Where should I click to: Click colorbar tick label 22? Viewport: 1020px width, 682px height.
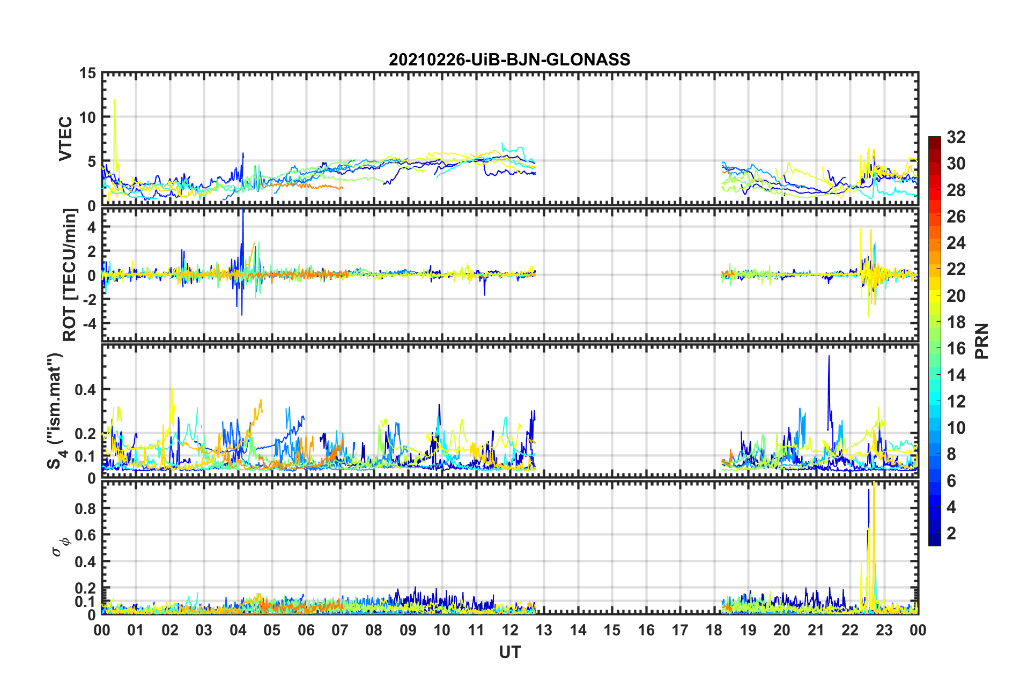pos(956,269)
